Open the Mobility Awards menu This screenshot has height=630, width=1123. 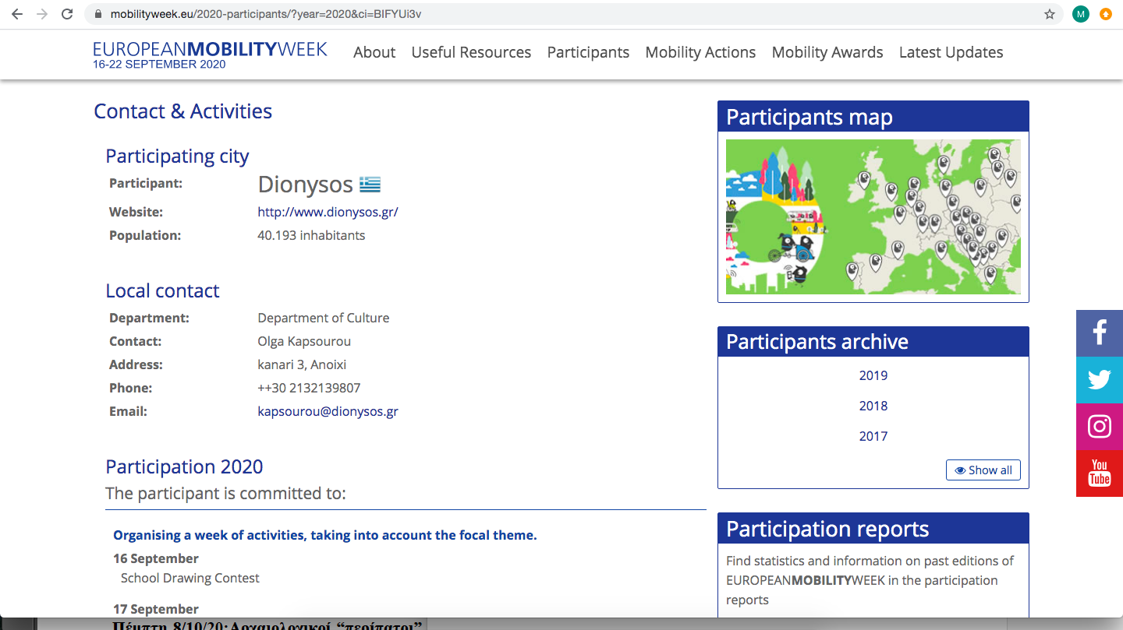(827, 52)
